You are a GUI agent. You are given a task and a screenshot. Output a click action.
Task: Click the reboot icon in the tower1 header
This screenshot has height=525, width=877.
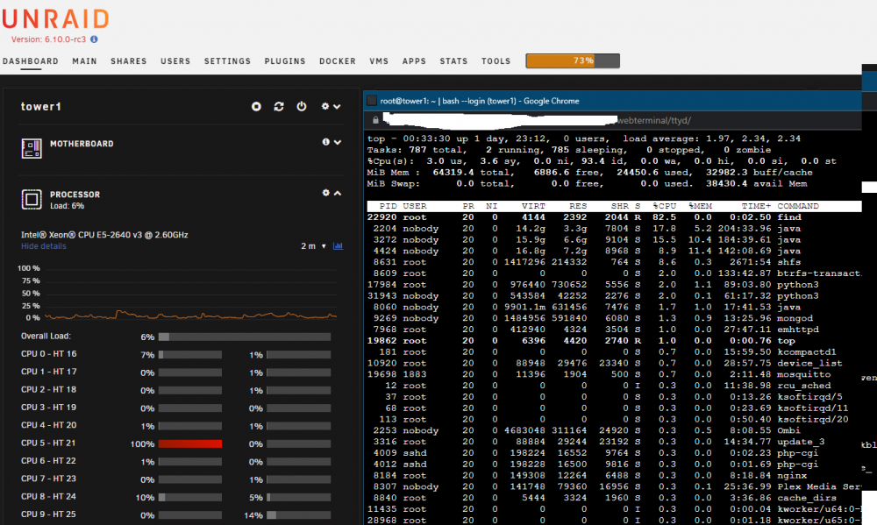pos(279,106)
